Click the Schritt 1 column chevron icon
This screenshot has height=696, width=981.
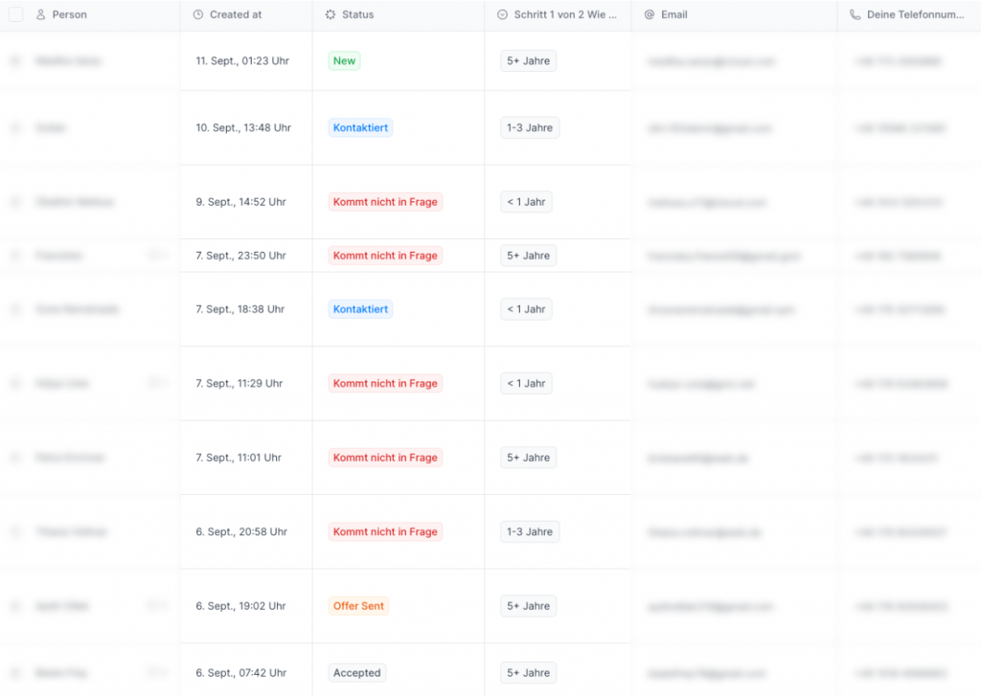pos(503,15)
